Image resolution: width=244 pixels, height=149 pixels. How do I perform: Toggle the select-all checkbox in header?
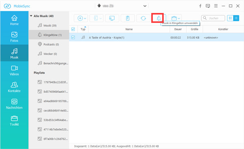[73, 29]
